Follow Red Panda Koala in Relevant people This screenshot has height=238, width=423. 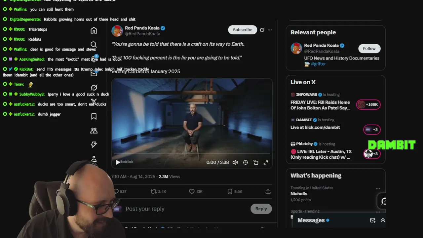coord(369,49)
